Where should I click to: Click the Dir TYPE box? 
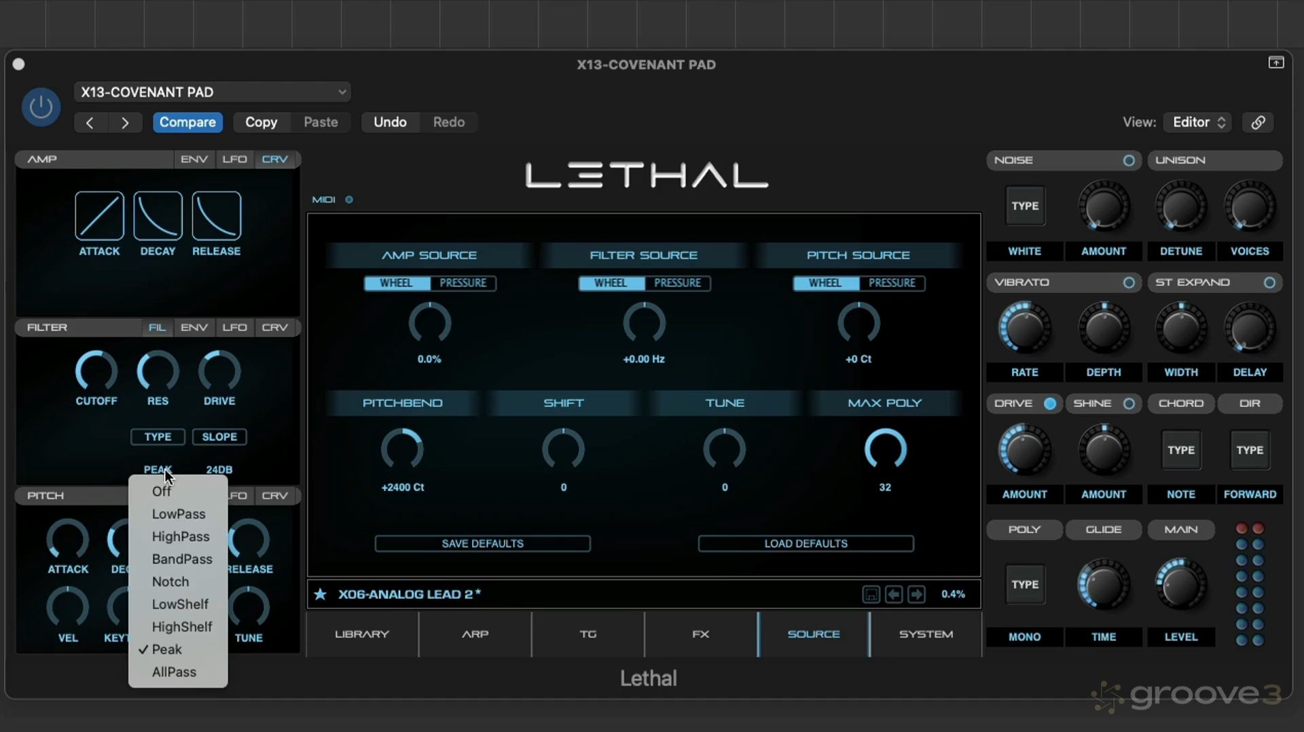(1250, 450)
